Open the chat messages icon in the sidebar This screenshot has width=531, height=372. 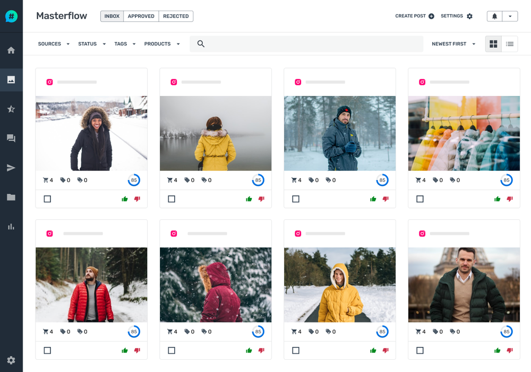(11, 138)
